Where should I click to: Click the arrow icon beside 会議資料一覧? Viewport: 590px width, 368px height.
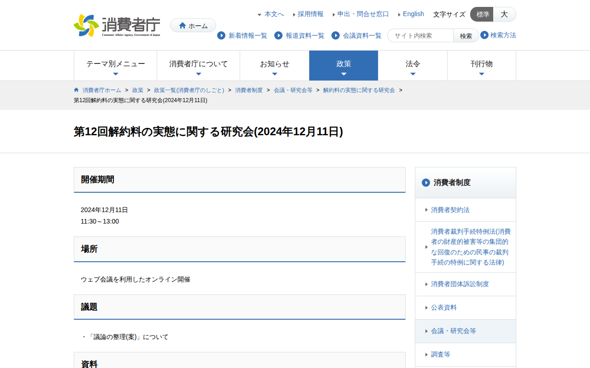click(x=336, y=35)
